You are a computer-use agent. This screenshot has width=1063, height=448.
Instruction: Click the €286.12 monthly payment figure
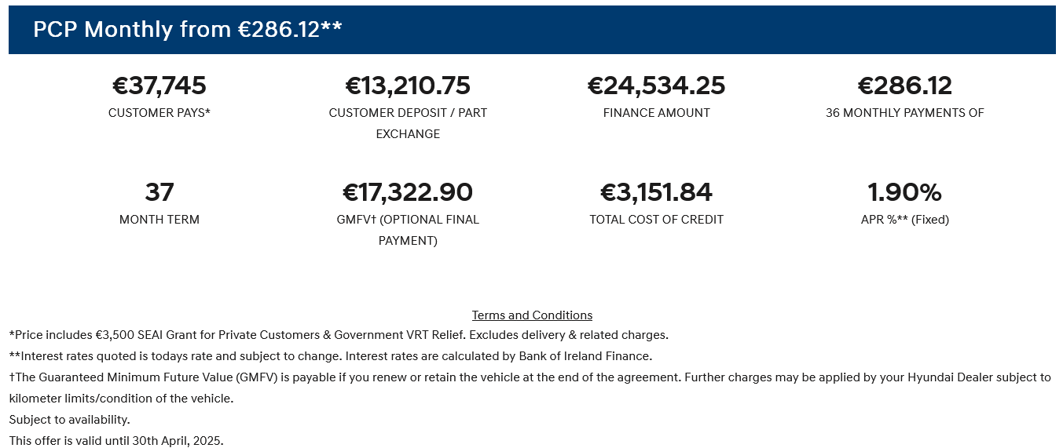[x=905, y=85]
